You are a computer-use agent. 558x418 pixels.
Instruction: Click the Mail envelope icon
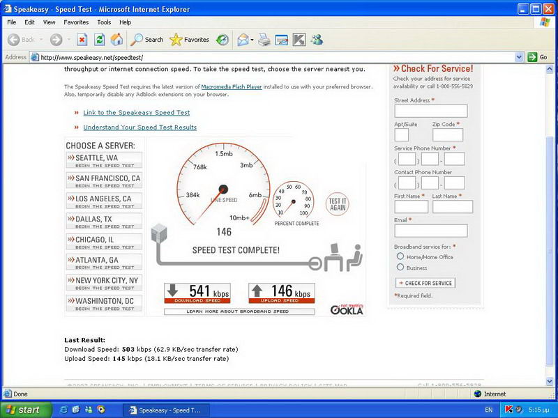[243, 40]
